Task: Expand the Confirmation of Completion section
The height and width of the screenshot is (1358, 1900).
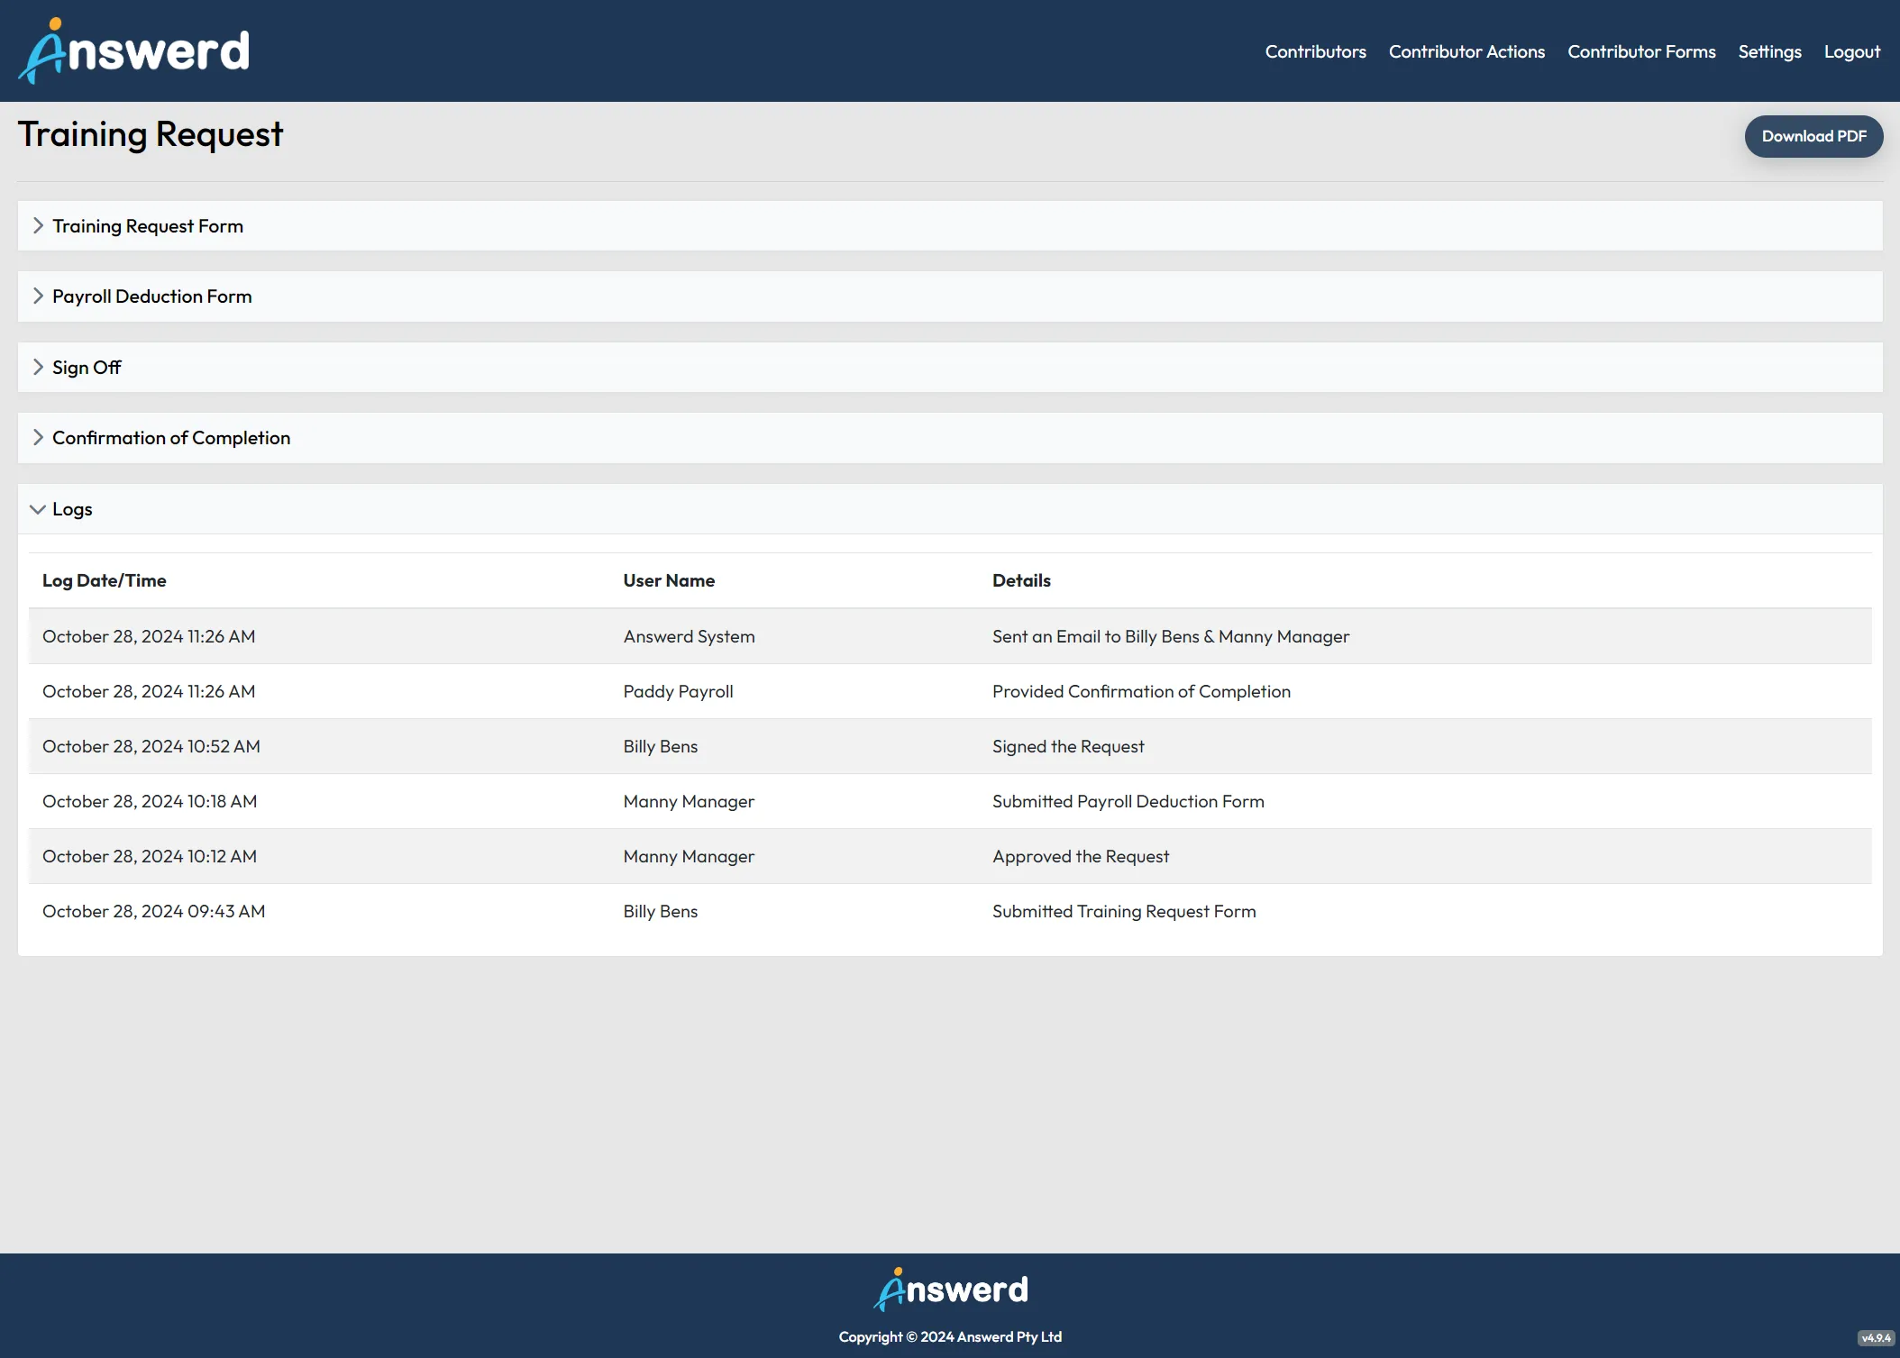Action: click(170, 437)
